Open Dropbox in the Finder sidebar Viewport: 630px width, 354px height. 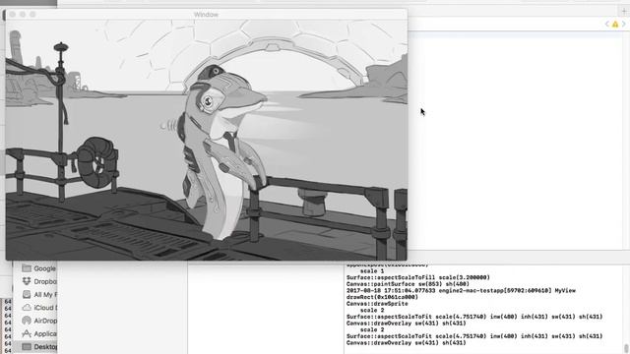click(38, 281)
